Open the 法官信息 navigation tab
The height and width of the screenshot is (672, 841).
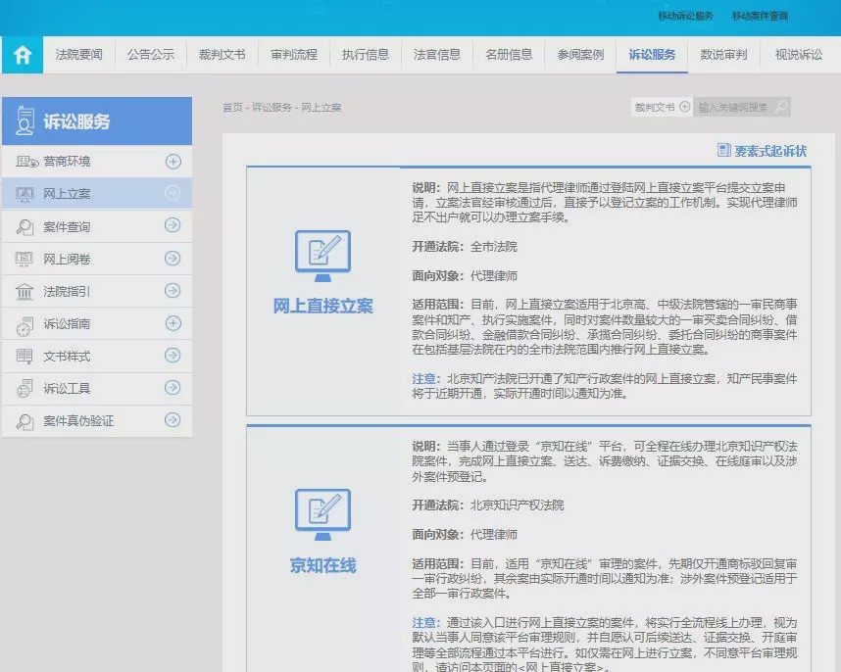click(x=436, y=55)
